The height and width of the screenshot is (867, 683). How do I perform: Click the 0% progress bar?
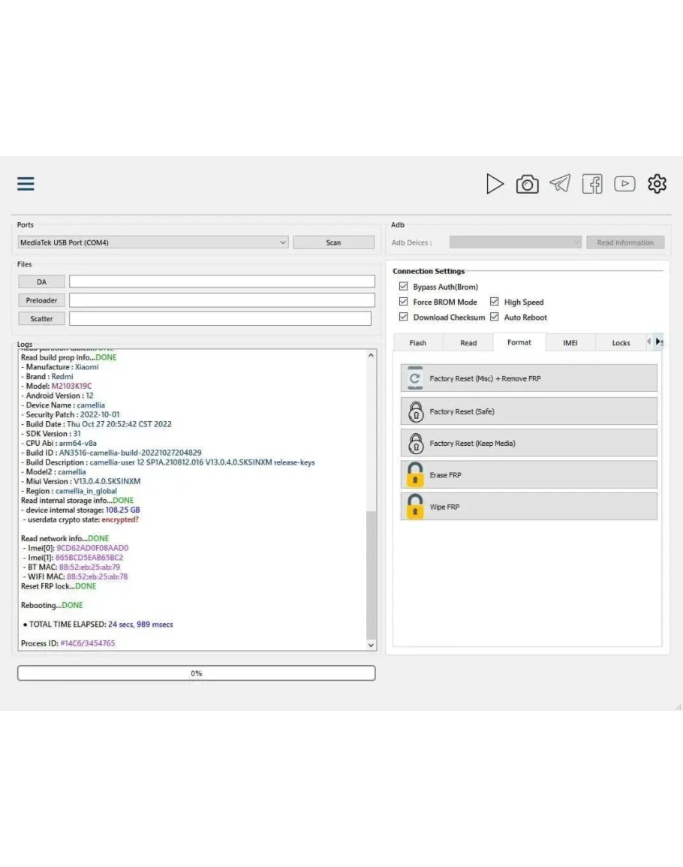coord(196,673)
